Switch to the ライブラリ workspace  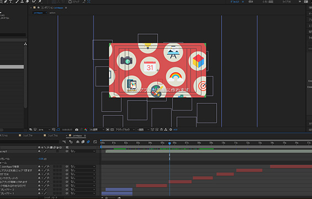[x=287, y=2]
